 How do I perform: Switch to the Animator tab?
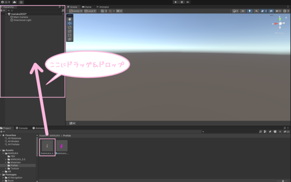tap(103, 7)
